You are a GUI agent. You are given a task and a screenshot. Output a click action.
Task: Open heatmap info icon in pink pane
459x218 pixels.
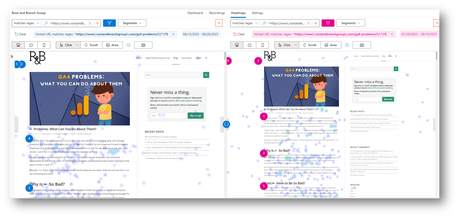click(x=347, y=45)
